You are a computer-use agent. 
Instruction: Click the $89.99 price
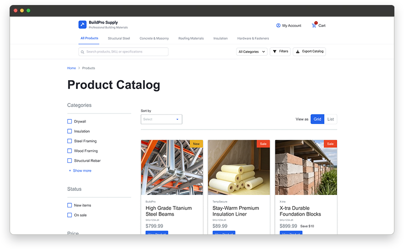220,226
